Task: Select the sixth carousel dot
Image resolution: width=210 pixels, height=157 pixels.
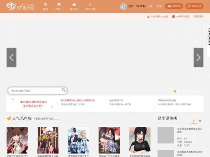Action: 194,91
